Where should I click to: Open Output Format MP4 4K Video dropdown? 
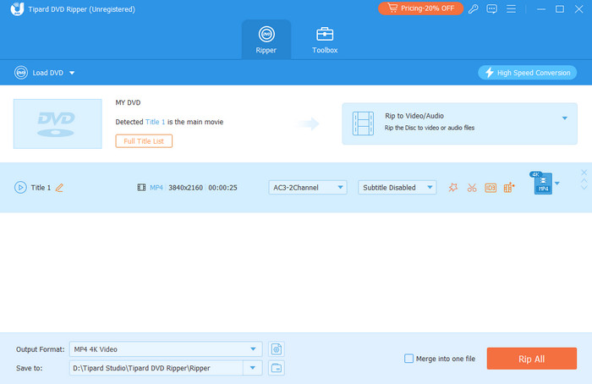[166, 349]
